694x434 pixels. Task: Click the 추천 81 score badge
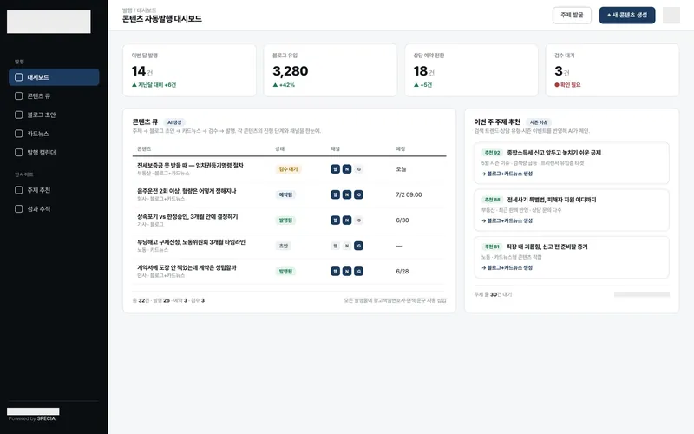492,247
